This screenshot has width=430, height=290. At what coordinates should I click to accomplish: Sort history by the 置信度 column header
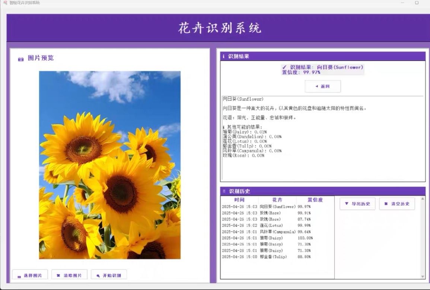(x=315, y=200)
